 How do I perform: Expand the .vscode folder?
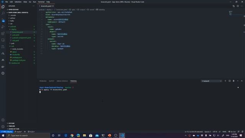pyautogui.click(x=13, y=15)
